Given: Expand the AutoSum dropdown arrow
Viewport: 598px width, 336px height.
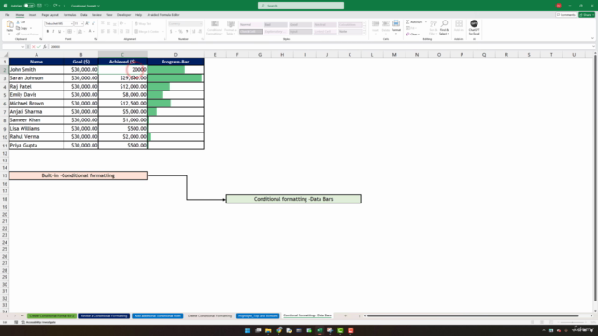Looking at the screenshot, I should 426,22.
